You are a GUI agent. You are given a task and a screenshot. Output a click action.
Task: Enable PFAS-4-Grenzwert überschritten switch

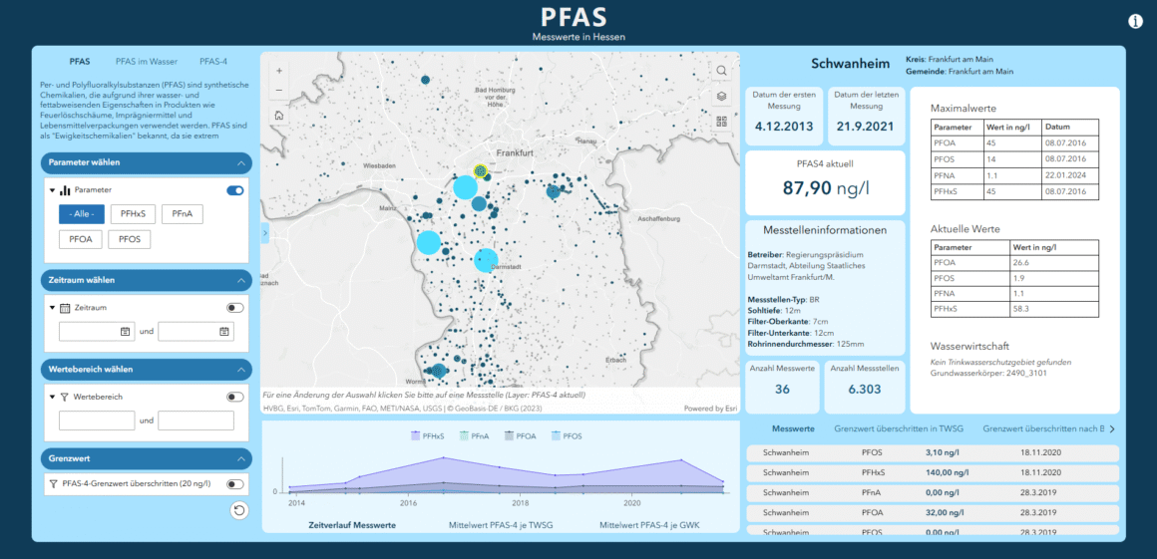click(234, 484)
